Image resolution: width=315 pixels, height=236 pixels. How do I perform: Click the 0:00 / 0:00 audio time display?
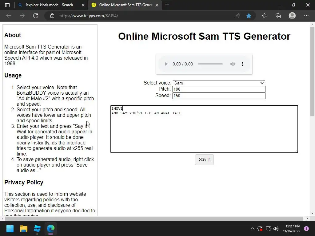tap(183, 64)
